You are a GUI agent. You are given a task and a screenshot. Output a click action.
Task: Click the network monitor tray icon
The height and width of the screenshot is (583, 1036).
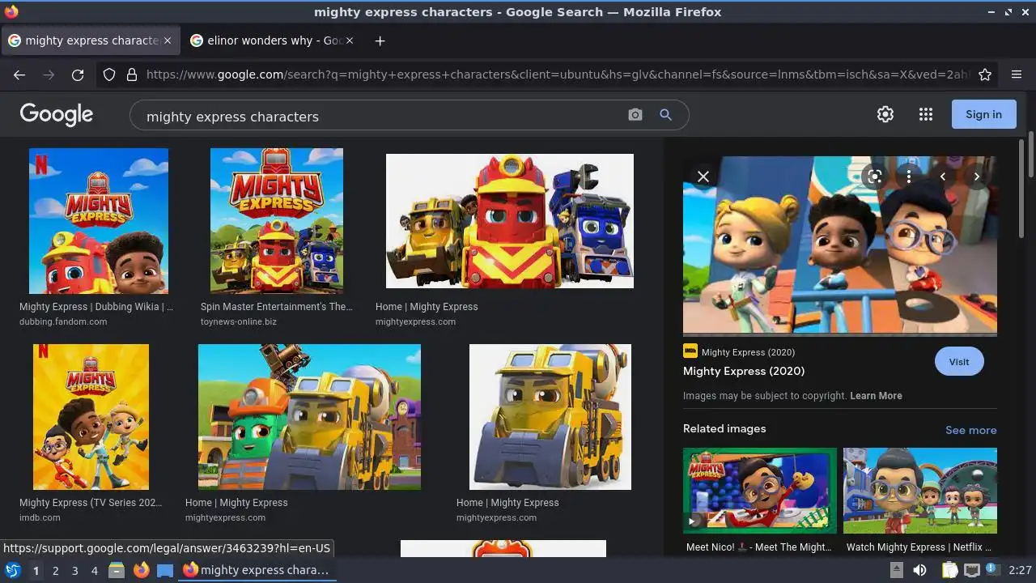click(x=971, y=570)
